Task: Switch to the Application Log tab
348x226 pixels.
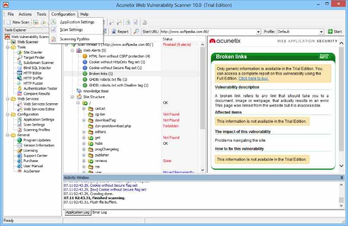Action: click(x=77, y=212)
